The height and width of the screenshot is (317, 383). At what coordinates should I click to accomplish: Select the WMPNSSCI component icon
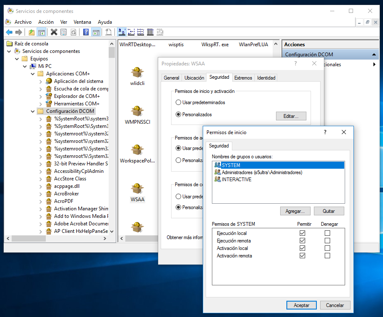[x=137, y=112]
